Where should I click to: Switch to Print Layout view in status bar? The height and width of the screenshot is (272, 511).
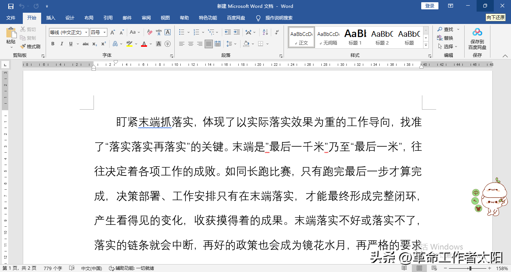(419, 268)
